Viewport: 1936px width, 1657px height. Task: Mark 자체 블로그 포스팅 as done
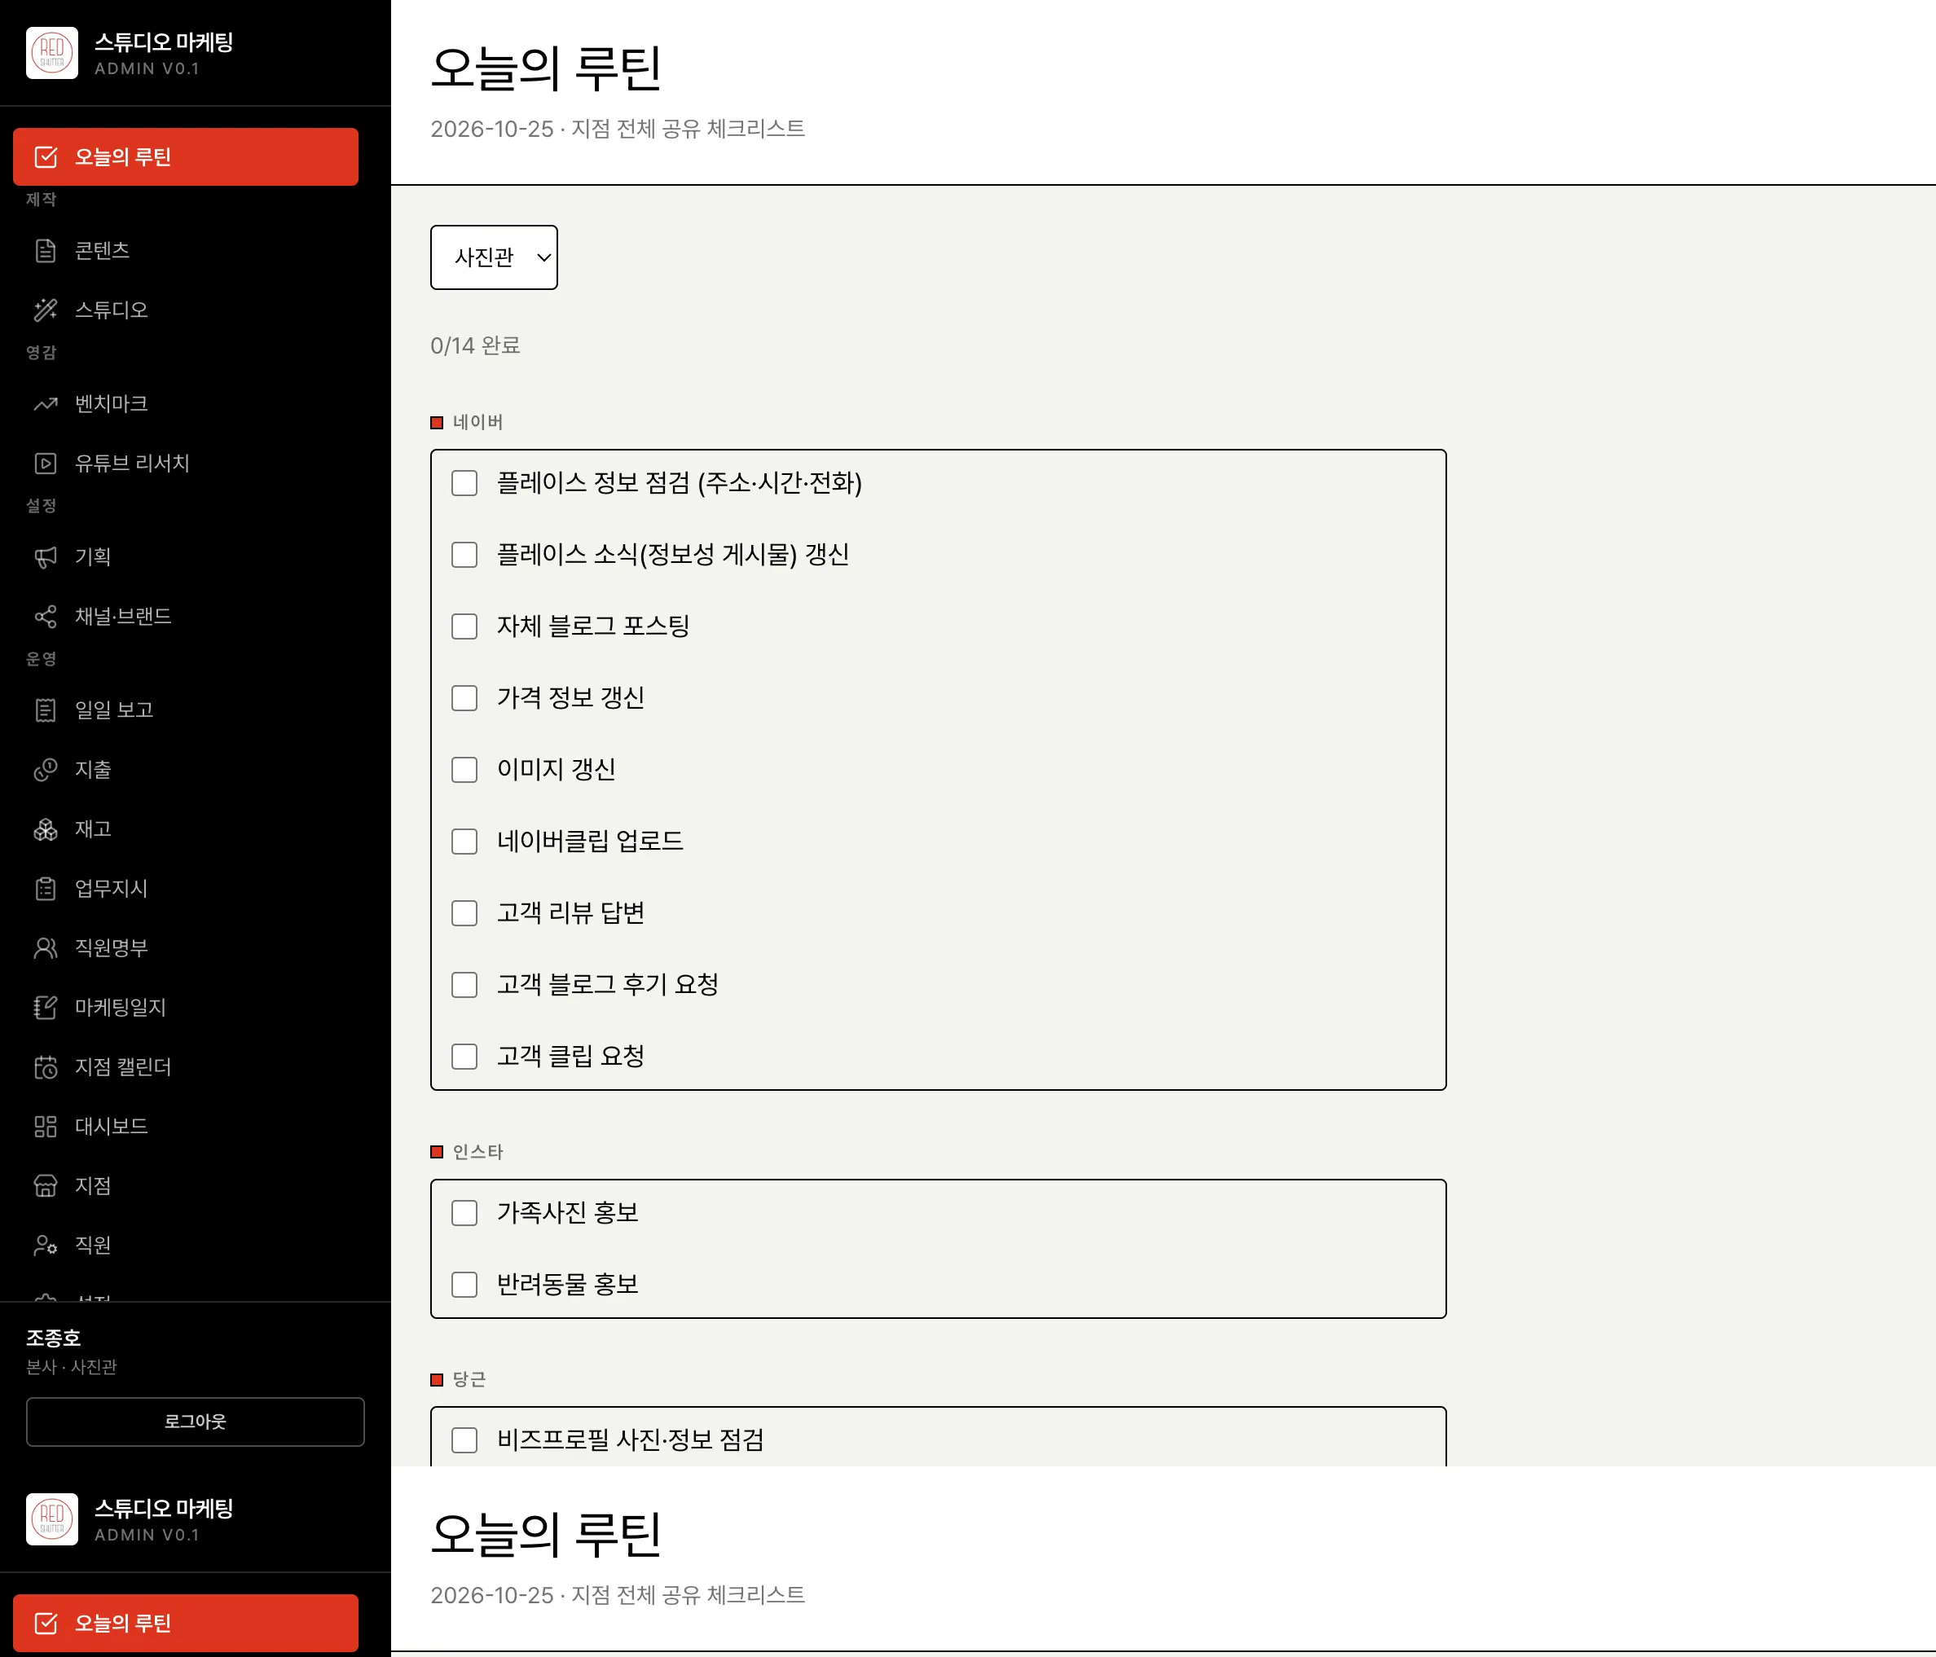point(464,626)
